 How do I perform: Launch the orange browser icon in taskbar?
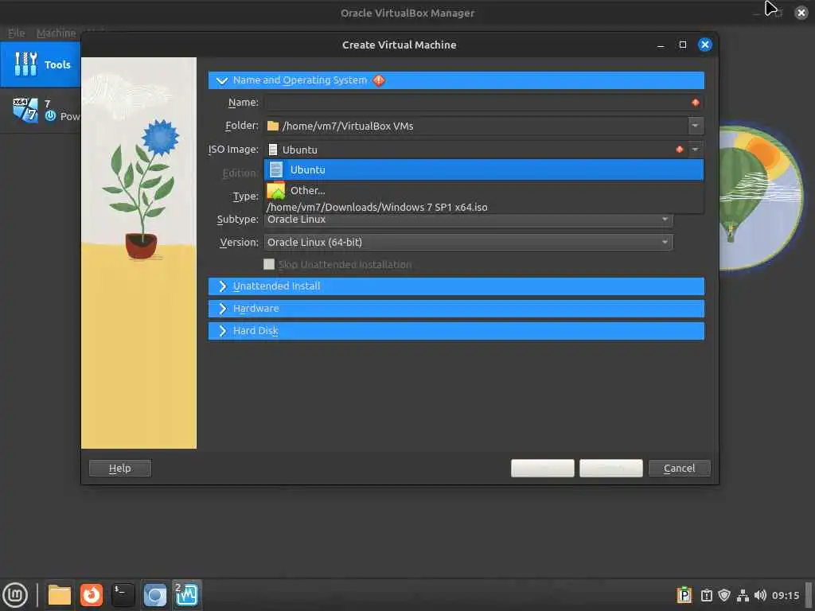point(91,595)
